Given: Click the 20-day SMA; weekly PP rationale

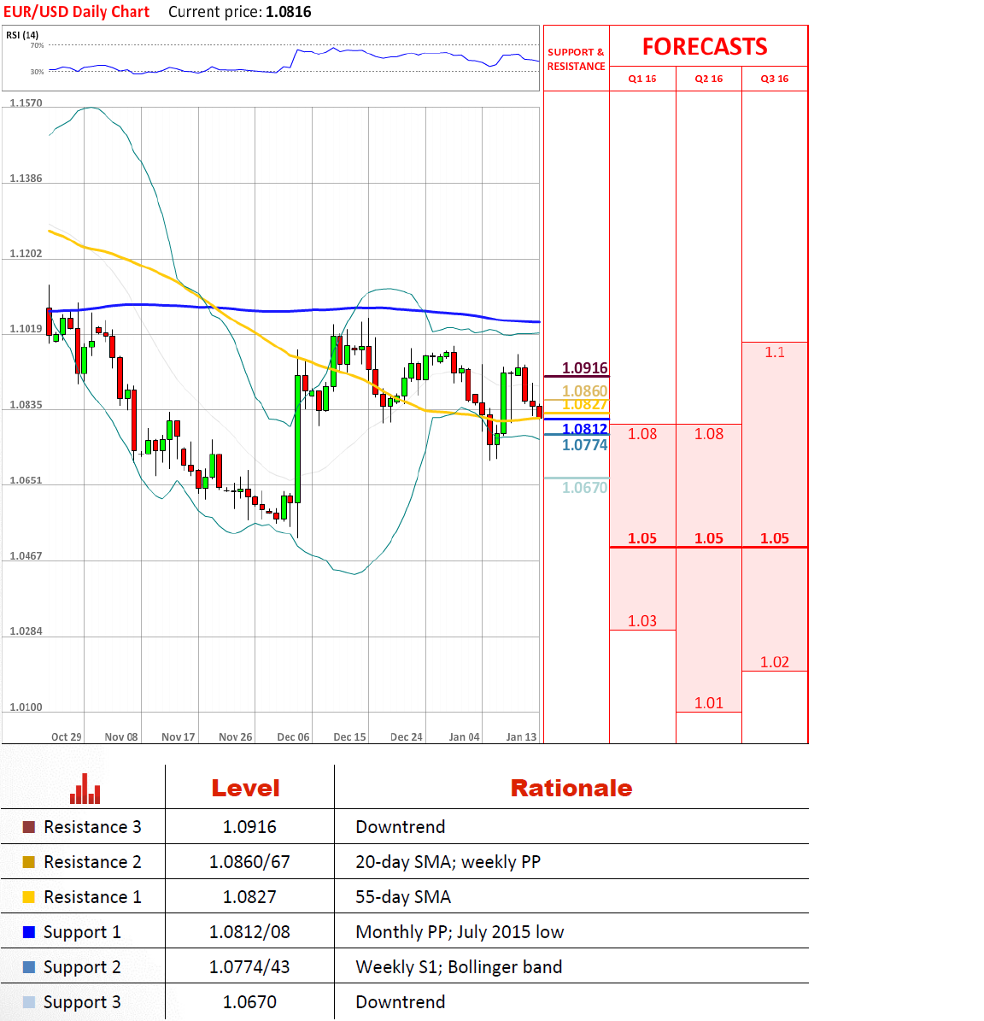Looking at the screenshot, I should pos(448,862).
